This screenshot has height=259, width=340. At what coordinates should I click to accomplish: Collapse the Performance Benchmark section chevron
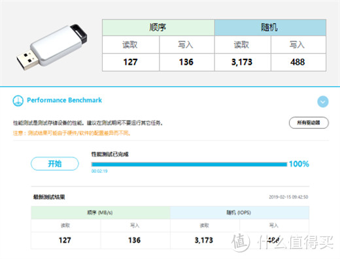pyautogui.click(x=323, y=101)
